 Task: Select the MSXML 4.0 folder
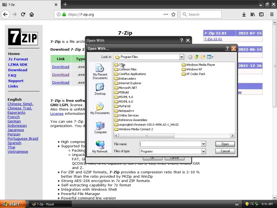[124, 97]
